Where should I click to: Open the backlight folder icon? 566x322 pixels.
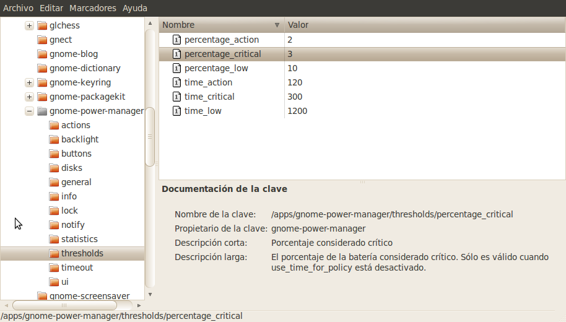(54, 139)
